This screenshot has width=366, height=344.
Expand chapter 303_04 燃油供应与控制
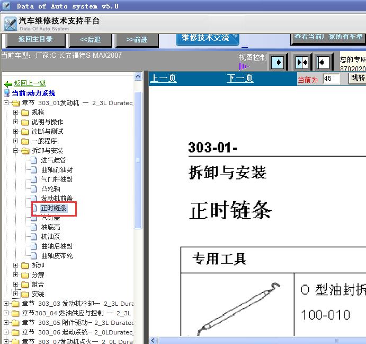click(x=6, y=313)
